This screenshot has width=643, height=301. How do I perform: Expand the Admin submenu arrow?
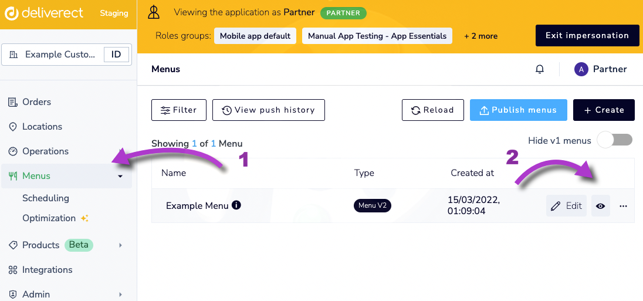pos(120,295)
